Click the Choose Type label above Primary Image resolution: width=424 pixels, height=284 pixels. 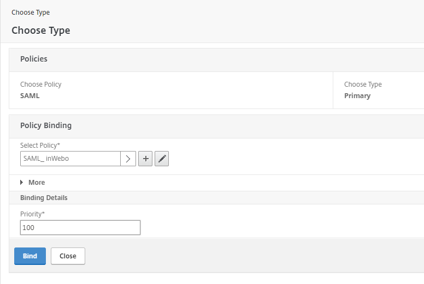(363, 84)
